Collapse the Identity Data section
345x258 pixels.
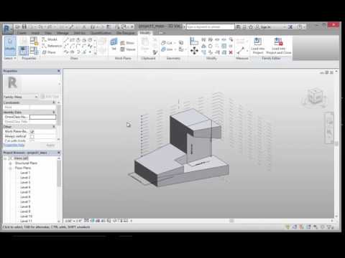pyautogui.click(x=53, y=112)
